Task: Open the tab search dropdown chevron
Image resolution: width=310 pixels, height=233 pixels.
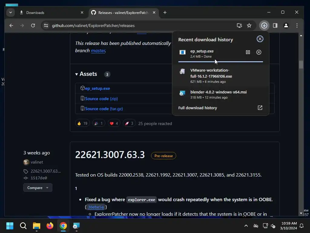Action: tap(11, 12)
